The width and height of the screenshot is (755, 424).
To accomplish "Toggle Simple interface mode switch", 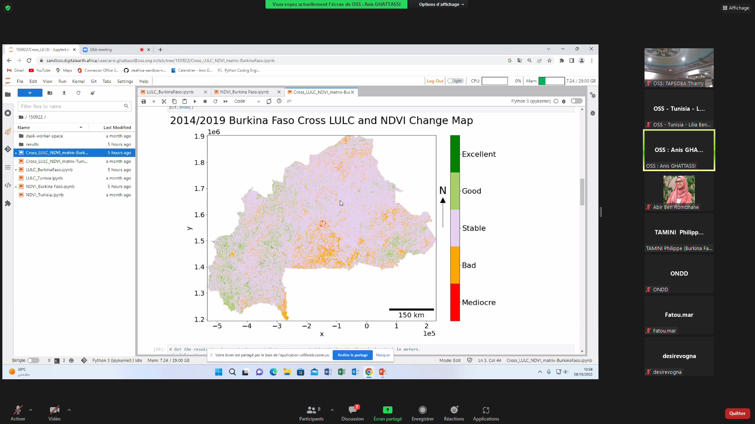I will coord(33,360).
